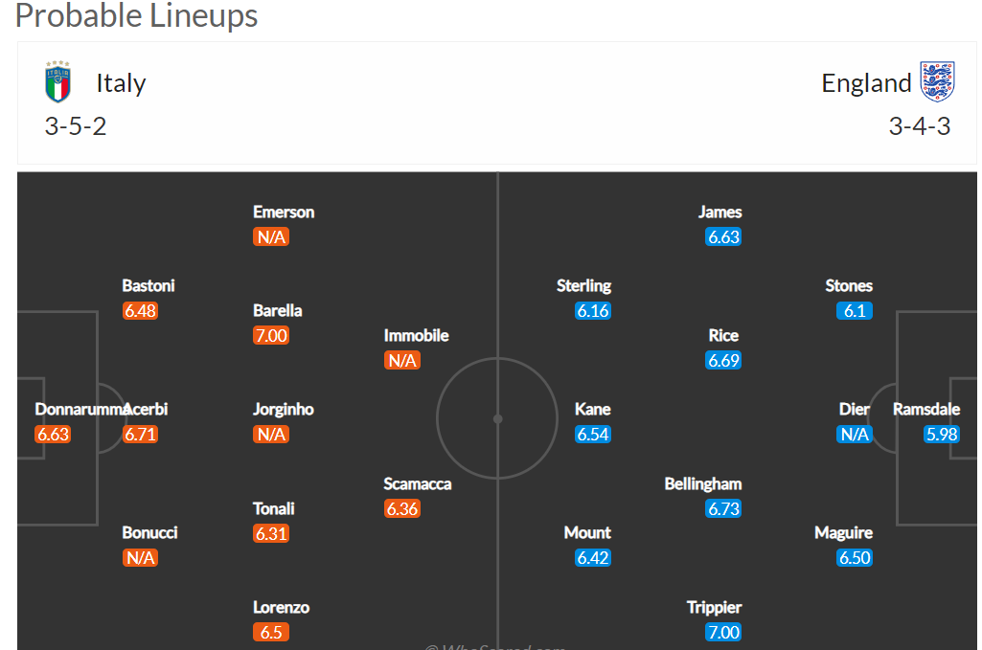The image size is (982, 650).
Task: Click Immobile's N/A rating marker
Action: point(402,360)
